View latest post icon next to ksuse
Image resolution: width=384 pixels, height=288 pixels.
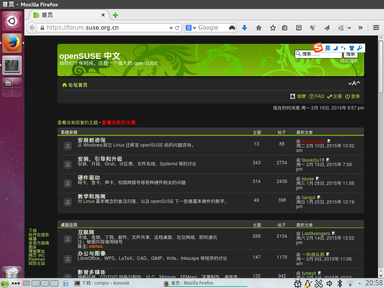[317, 179]
